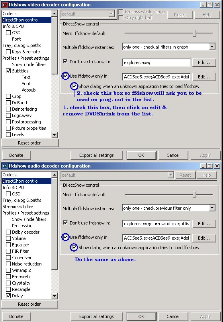Click Reset order in video decoder window
Image resolution: width=223 pixels, height=322 pixels.
(29, 143)
